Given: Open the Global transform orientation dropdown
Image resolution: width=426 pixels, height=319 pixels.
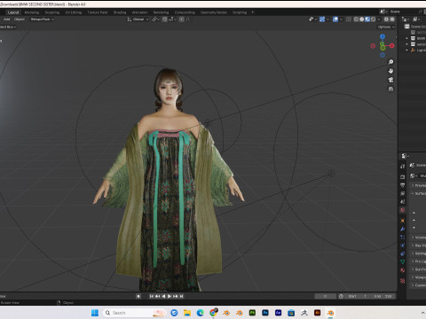Looking at the screenshot, I should point(138,19).
